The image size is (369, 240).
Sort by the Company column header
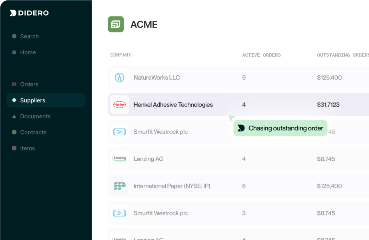[x=120, y=55]
